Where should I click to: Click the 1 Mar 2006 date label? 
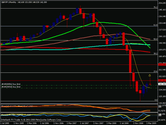pyautogui.click(x=32, y=123)
